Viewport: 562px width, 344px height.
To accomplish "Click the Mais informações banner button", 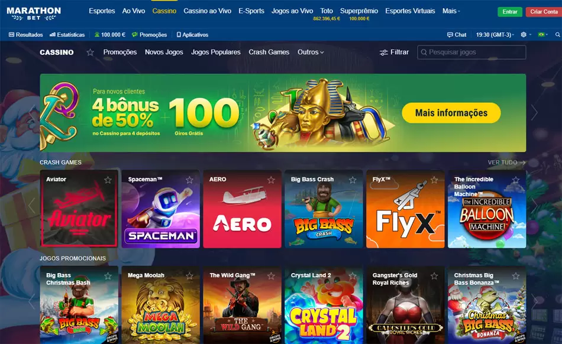I will 451,113.
